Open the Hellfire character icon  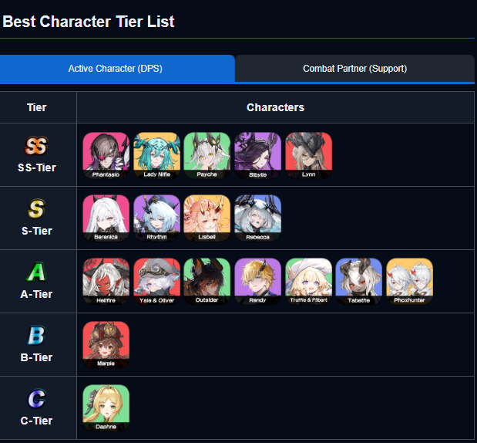point(106,281)
